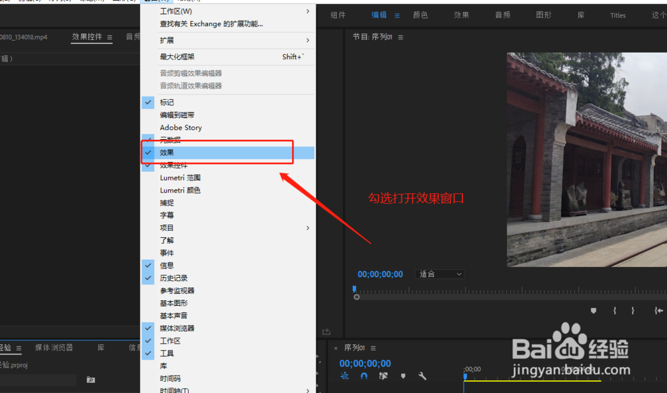This screenshot has height=393, width=667.
Task: Click the new bin folder icon in project panel
Action: pos(91,380)
